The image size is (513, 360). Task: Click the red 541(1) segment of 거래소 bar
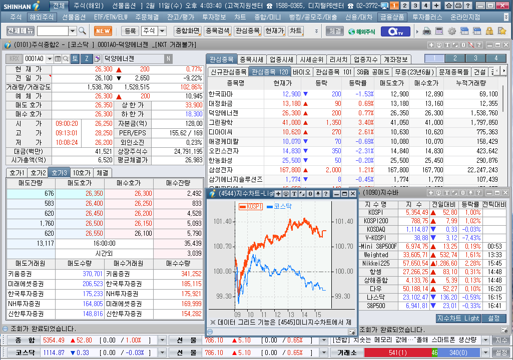click(398, 353)
